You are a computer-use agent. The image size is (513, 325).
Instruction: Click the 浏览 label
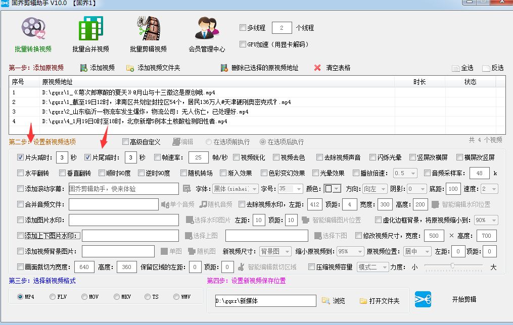(339, 301)
